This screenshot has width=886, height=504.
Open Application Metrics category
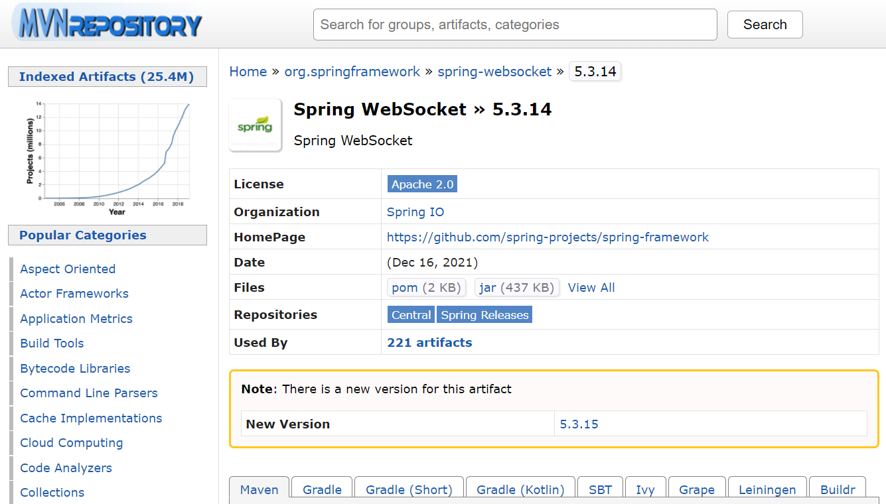[76, 319]
